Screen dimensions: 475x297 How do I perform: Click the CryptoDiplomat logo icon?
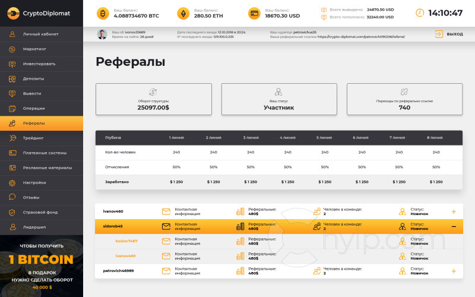point(13,13)
